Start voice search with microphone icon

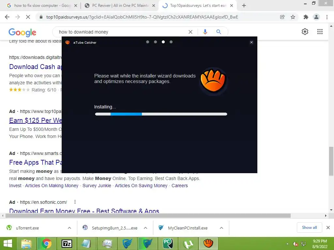pos(205,32)
